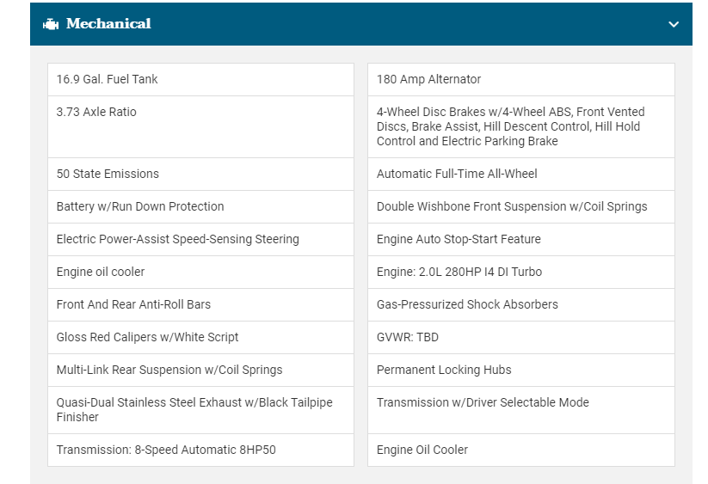708x484 pixels.
Task: Click Double Wishbone Front Suspension item
Action: coord(512,206)
